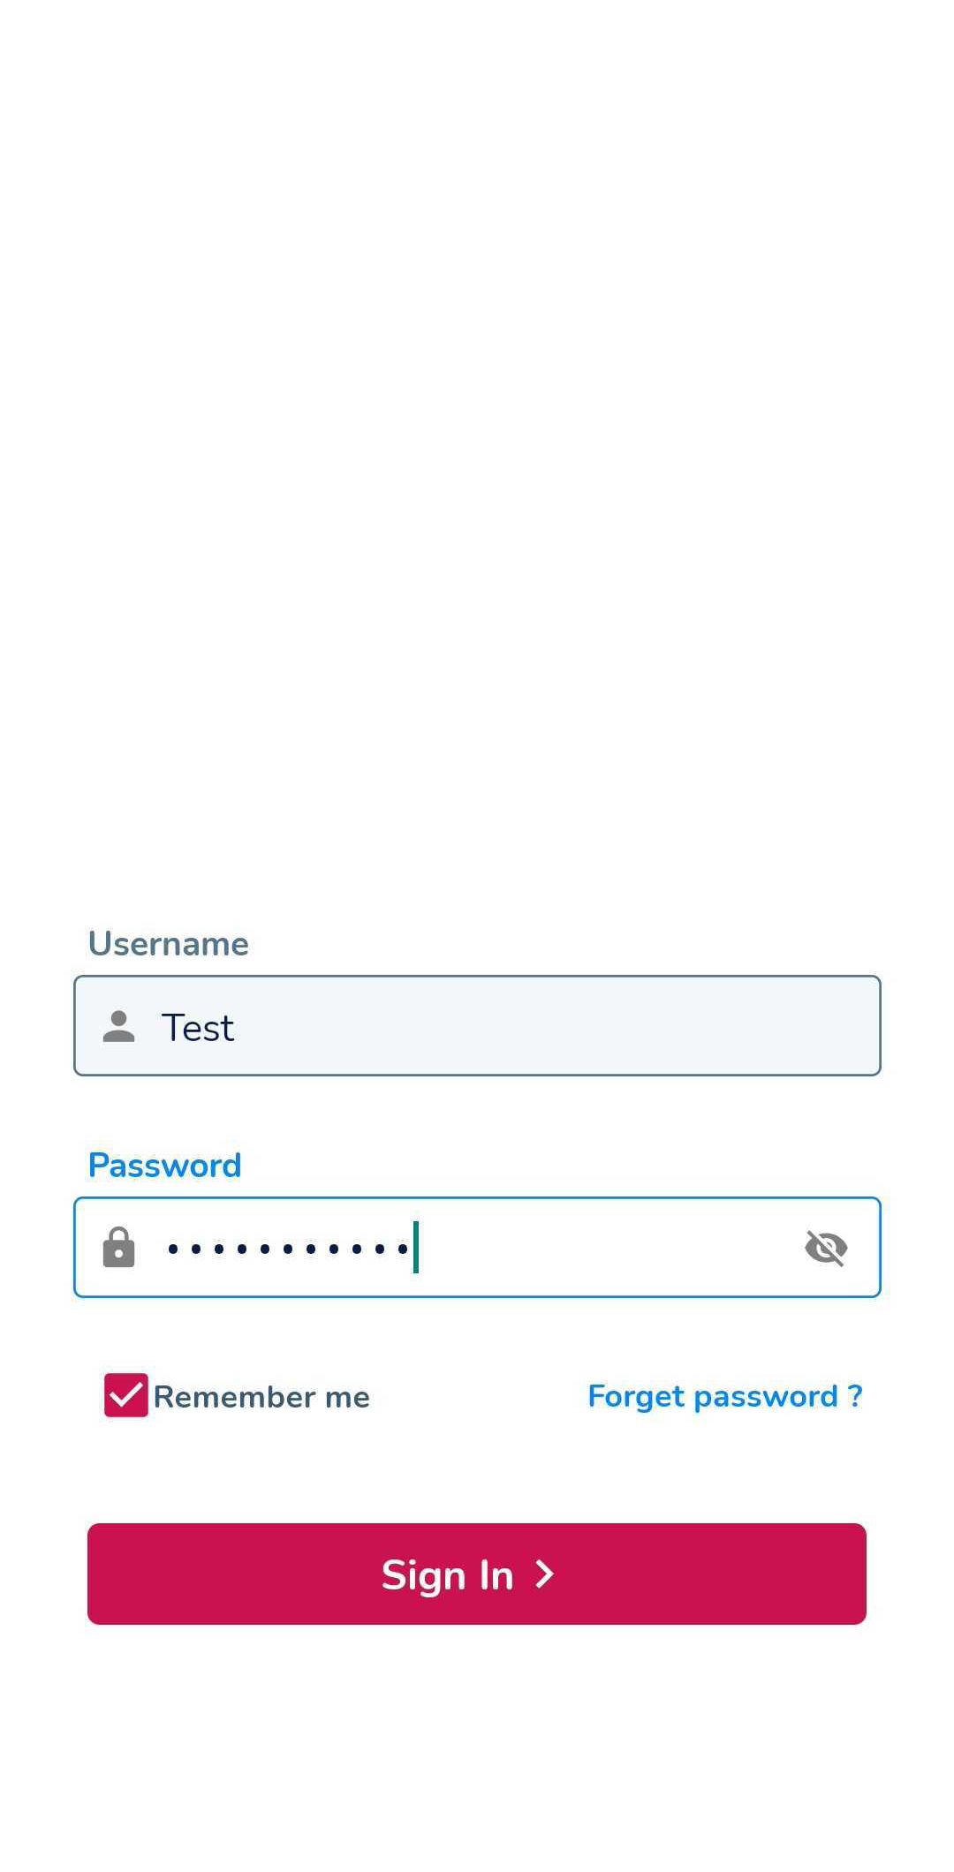The width and height of the screenshot is (954, 1872).
Task: Click the text cursor at end of password
Action: 416,1248
